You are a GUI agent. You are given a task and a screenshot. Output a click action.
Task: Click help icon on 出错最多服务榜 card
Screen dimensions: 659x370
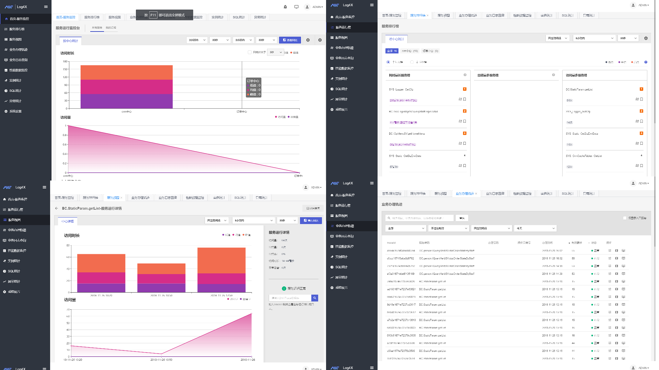coord(554,75)
